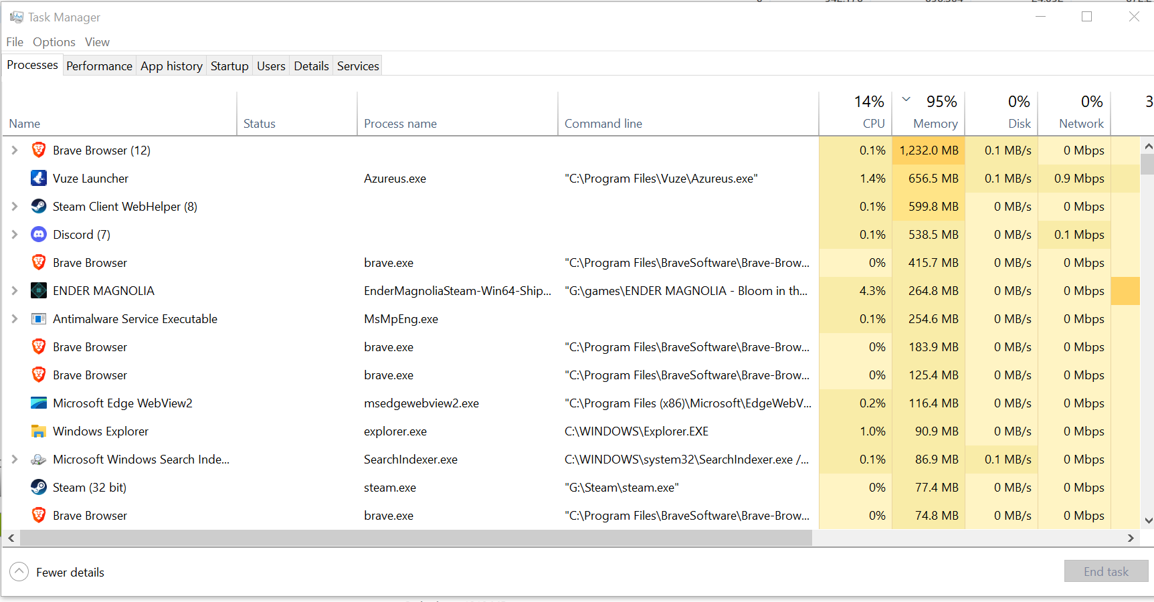Click the explorer.exe process name
Viewport: 1154px width, 602px height.
pyautogui.click(x=395, y=431)
